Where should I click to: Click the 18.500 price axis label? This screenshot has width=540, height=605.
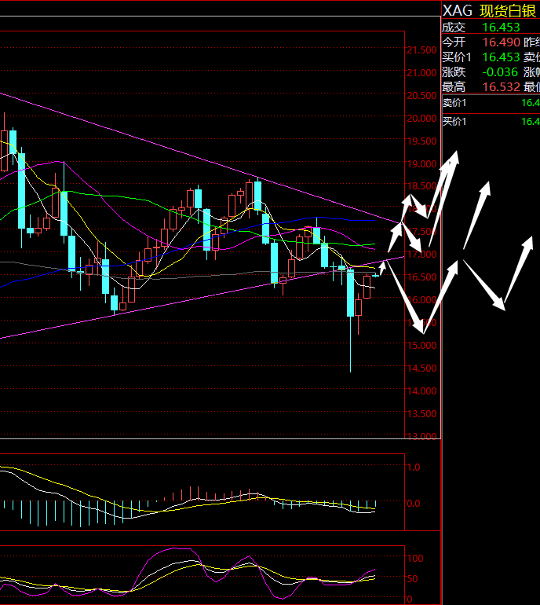point(421,186)
